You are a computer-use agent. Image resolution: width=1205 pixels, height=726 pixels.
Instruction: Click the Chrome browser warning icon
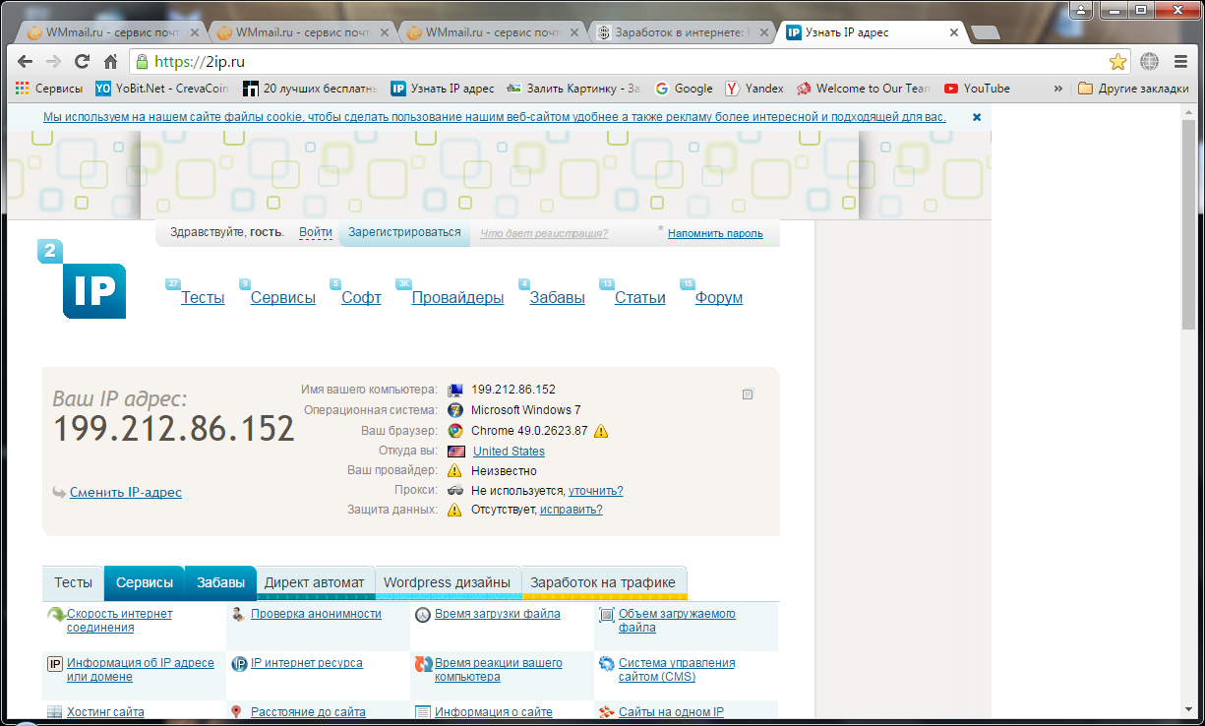click(601, 431)
